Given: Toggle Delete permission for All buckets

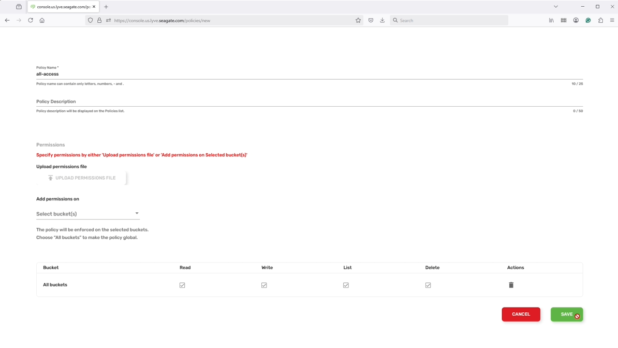Looking at the screenshot, I should (428, 285).
